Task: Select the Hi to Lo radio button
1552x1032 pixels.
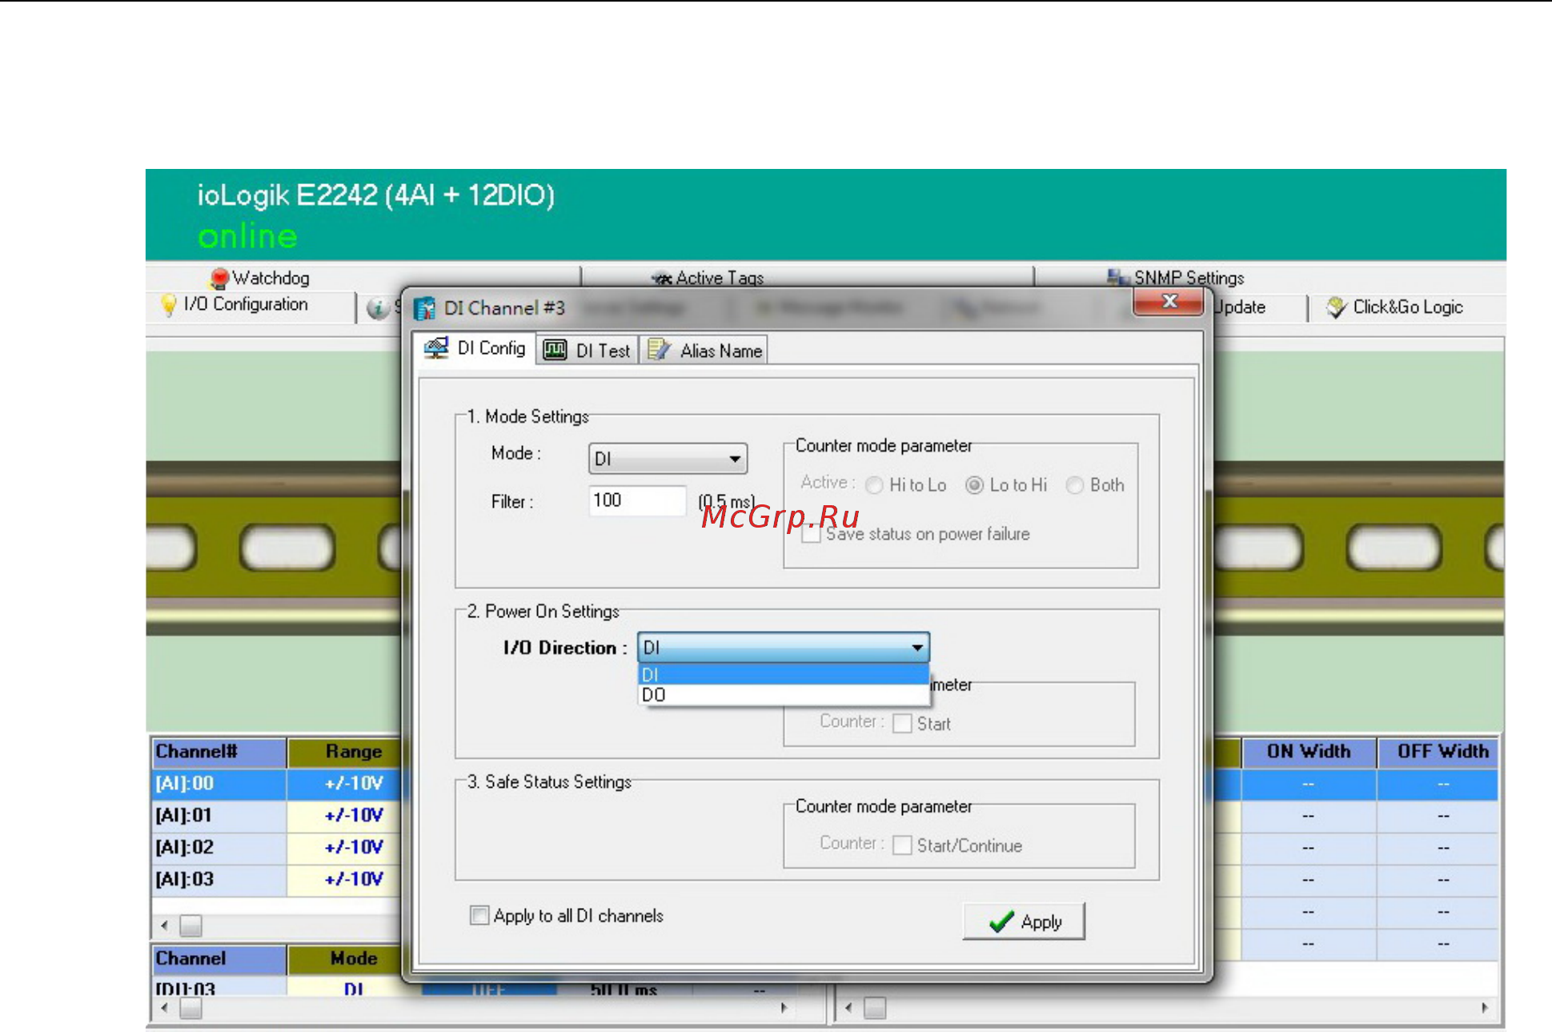Action: point(874,485)
